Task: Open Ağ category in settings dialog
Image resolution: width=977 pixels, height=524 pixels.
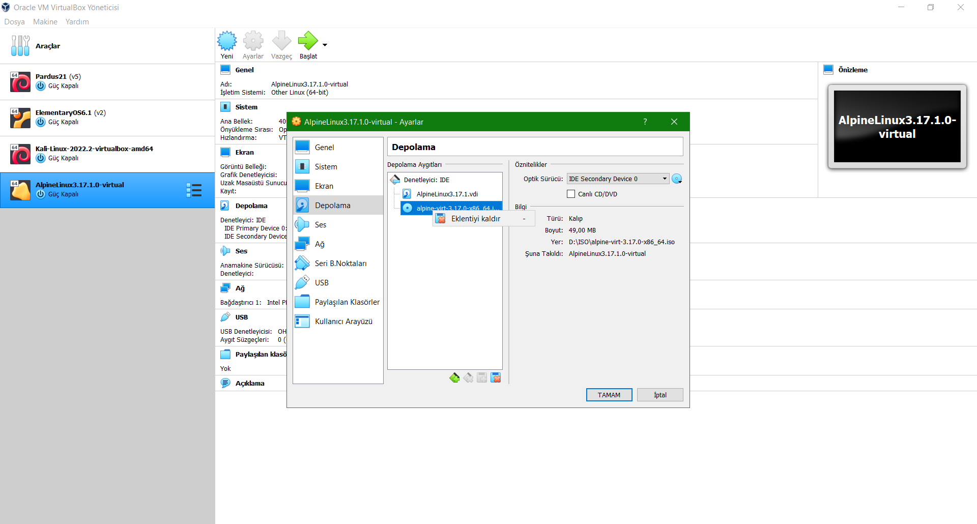Action: click(x=338, y=244)
